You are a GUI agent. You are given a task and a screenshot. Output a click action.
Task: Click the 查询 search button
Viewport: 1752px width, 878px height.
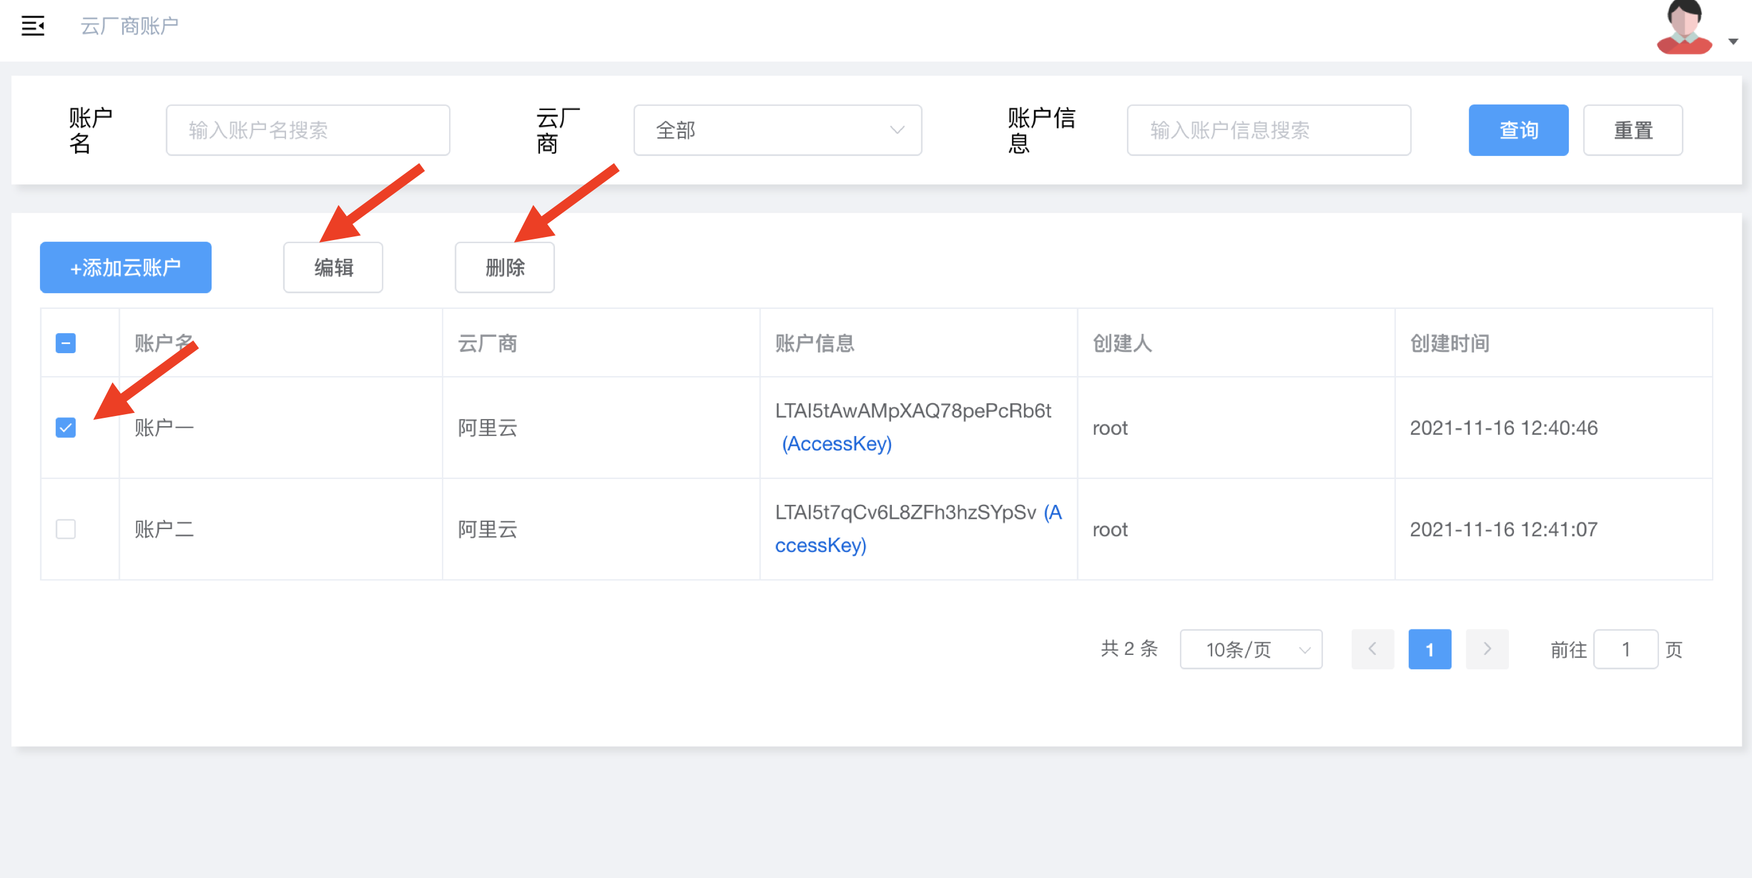(1518, 130)
